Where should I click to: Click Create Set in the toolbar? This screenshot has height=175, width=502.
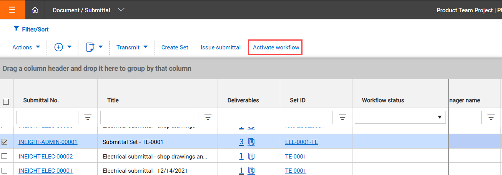click(175, 47)
